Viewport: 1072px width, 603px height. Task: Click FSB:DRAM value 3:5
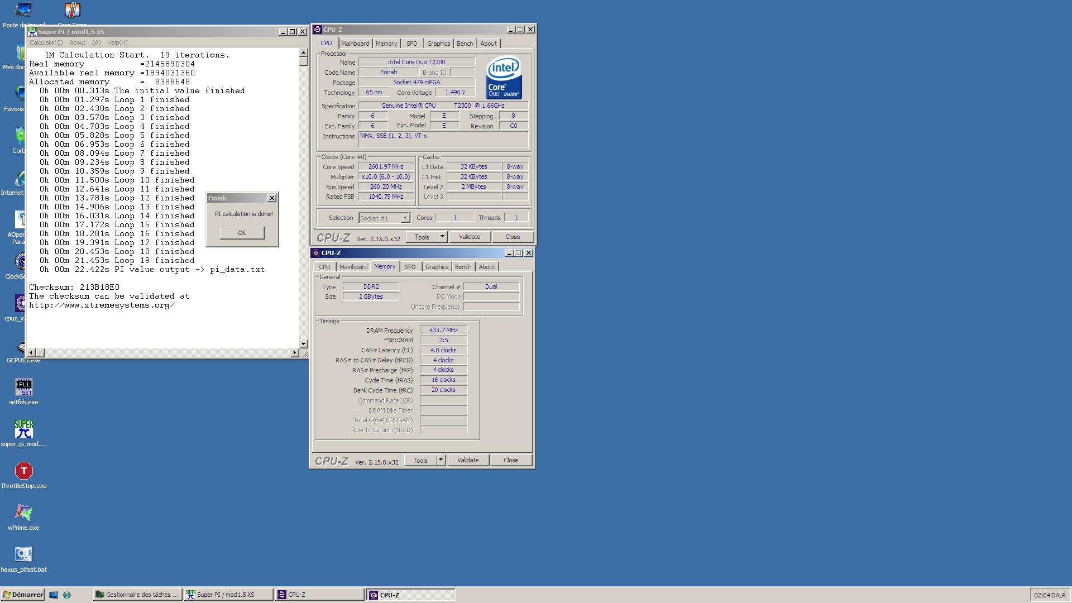(x=443, y=340)
